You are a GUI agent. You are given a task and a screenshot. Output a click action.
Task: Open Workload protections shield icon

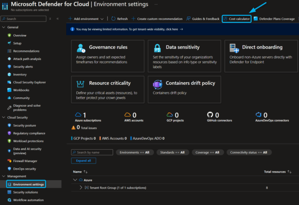click(x=9, y=141)
